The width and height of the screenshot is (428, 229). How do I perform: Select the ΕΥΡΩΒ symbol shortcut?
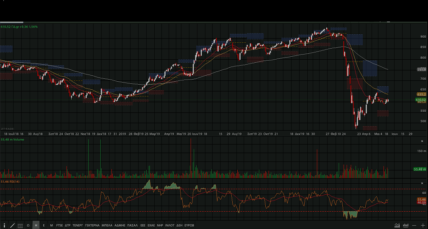[189, 225]
